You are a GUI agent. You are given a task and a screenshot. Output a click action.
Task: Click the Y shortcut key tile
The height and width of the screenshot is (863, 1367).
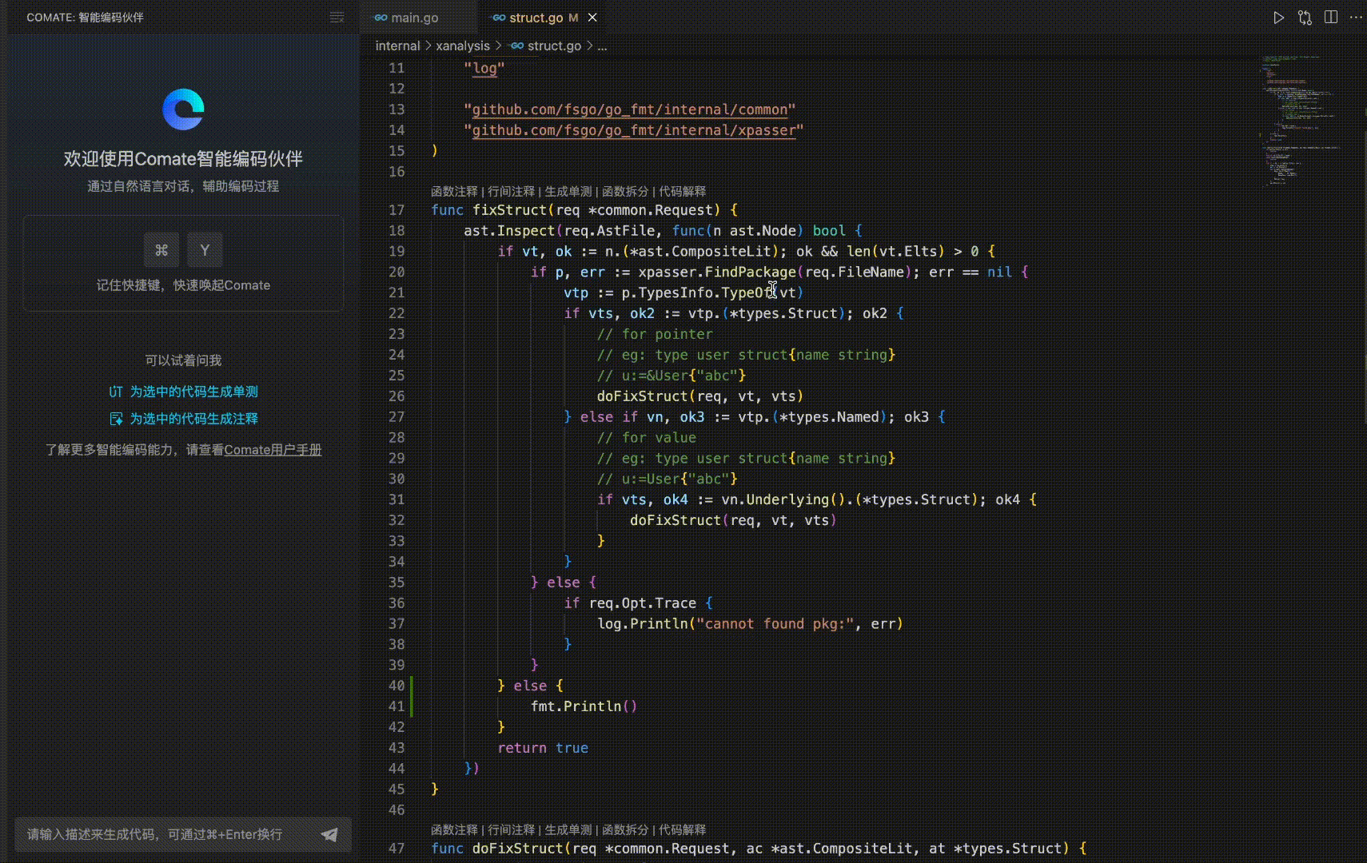point(205,250)
